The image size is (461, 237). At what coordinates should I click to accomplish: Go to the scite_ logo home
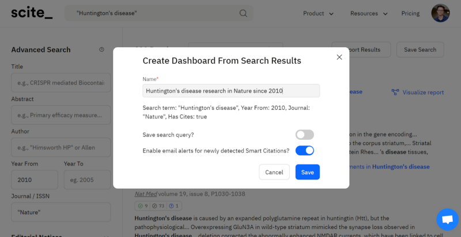31,13
